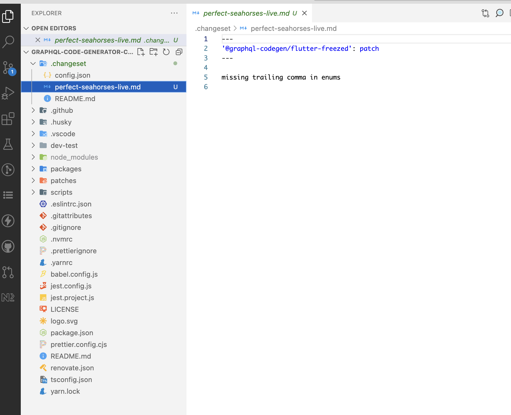Image resolution: width=511 pixels, height=415 pixels.
Task: Expand the dev-test folder
Action: point(33,146)
